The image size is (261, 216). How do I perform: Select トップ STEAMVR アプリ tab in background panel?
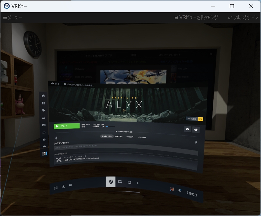(x=99, y=56)
